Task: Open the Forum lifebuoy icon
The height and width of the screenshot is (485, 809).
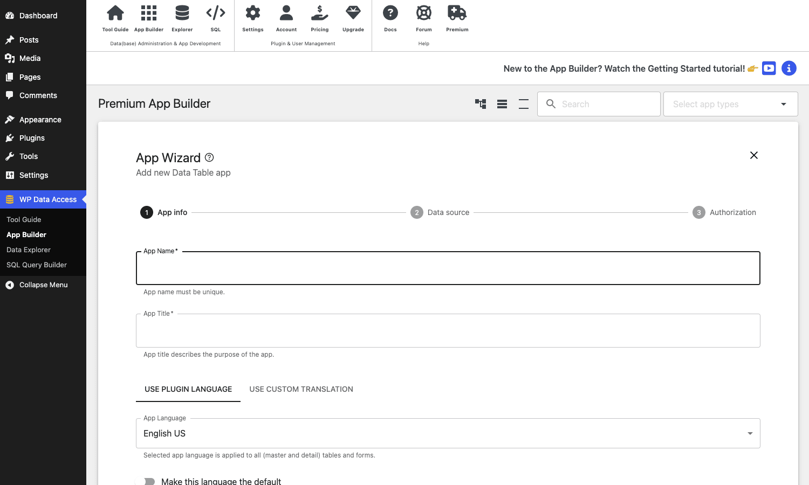Action: pyautogui.click(x=424, y=13)
